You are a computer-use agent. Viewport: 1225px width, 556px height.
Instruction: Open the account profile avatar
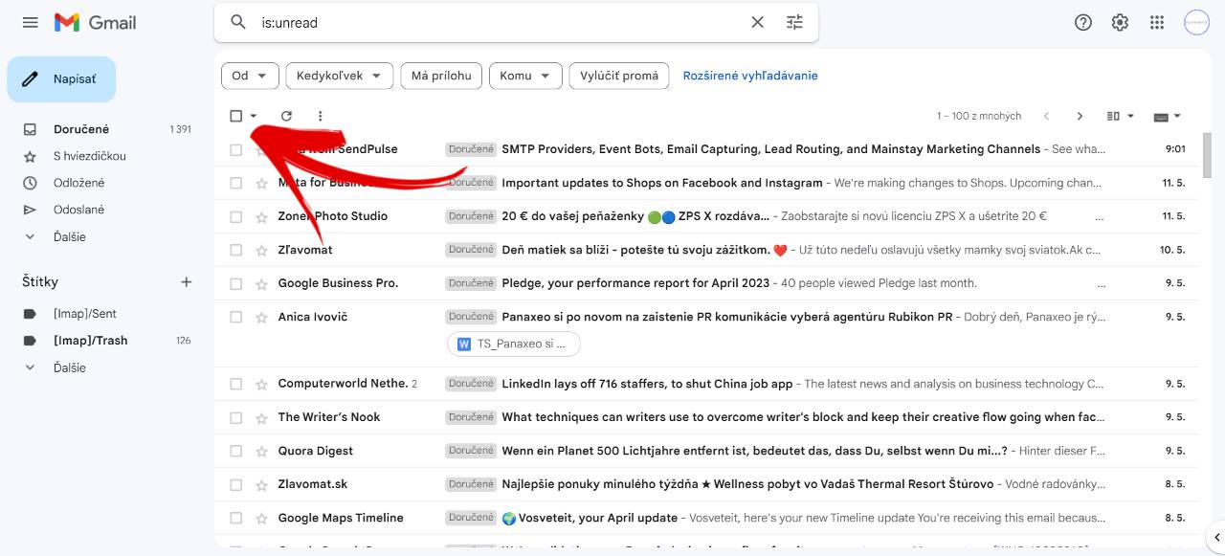point(1196,23)
